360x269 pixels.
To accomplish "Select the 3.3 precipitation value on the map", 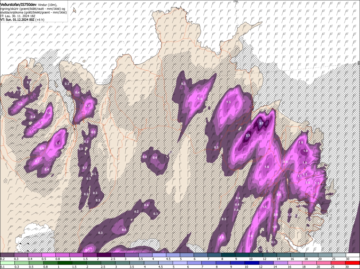I will [248, 135].
